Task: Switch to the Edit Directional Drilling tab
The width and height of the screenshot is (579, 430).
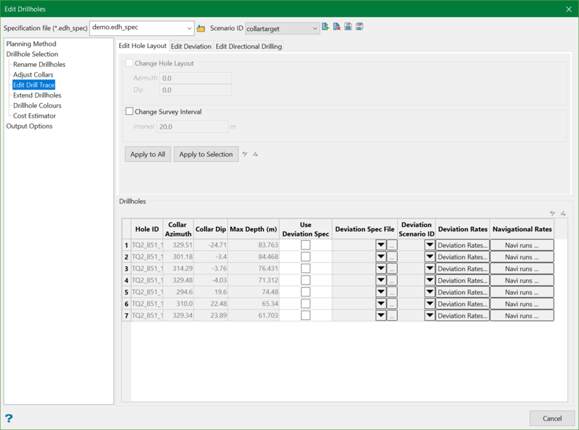Action: coord(249,47)
